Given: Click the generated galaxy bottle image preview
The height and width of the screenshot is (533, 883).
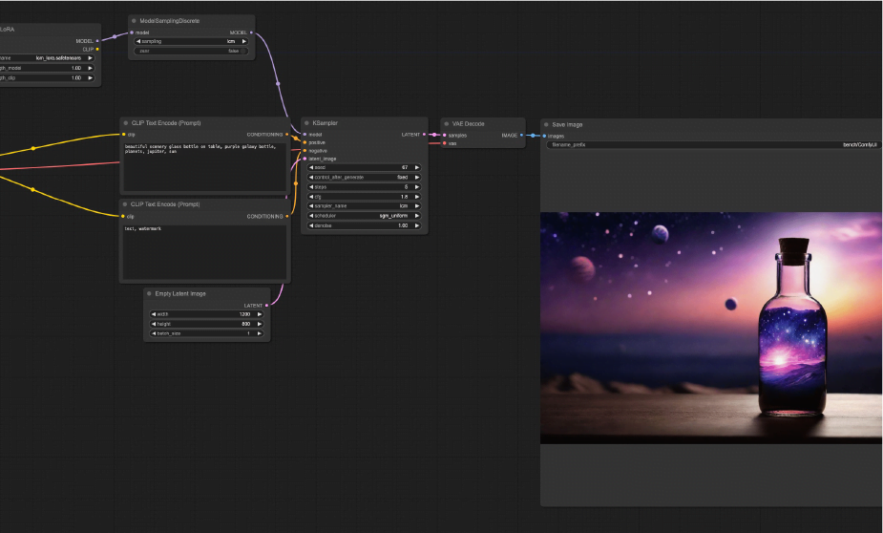Looking at the screenshot, I should point(711,328).
